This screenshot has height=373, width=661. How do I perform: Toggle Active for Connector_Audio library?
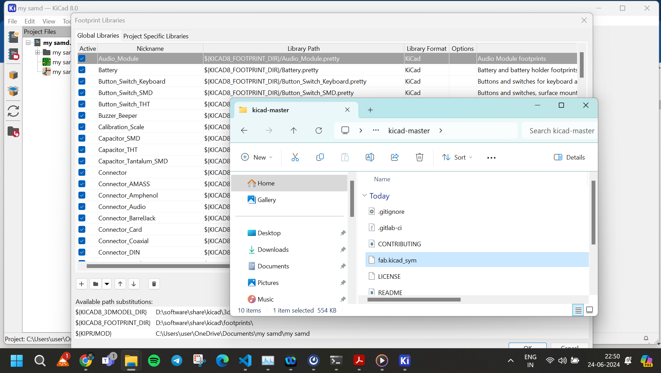[82, 207]
